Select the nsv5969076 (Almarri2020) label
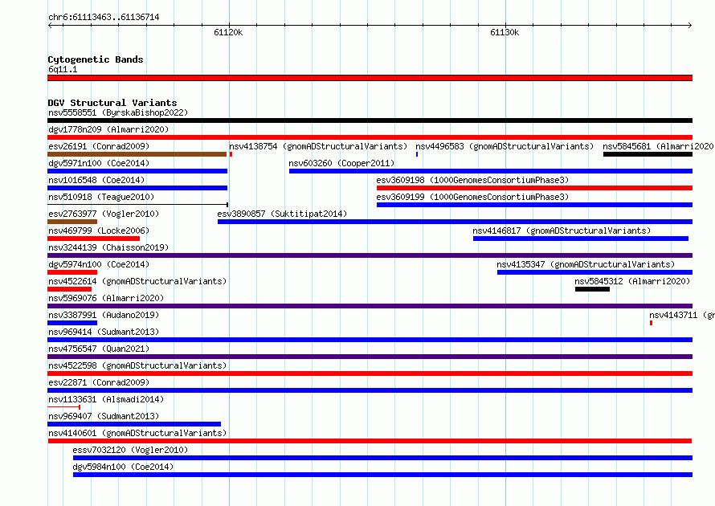This screenshot has width=715, height=506. pyautogui.click(x=106, y=298)
